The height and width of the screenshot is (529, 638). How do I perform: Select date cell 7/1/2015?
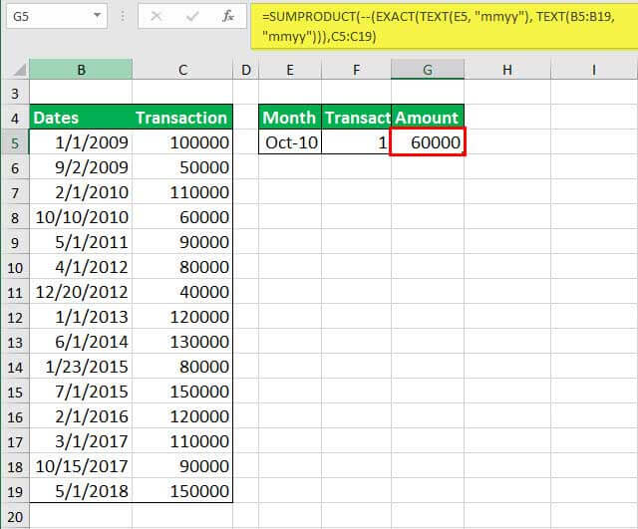tap(81, 392)
